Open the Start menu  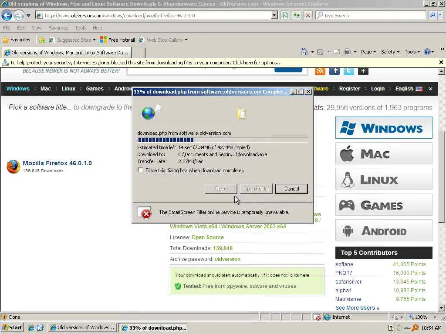click(x=12, y=327)
